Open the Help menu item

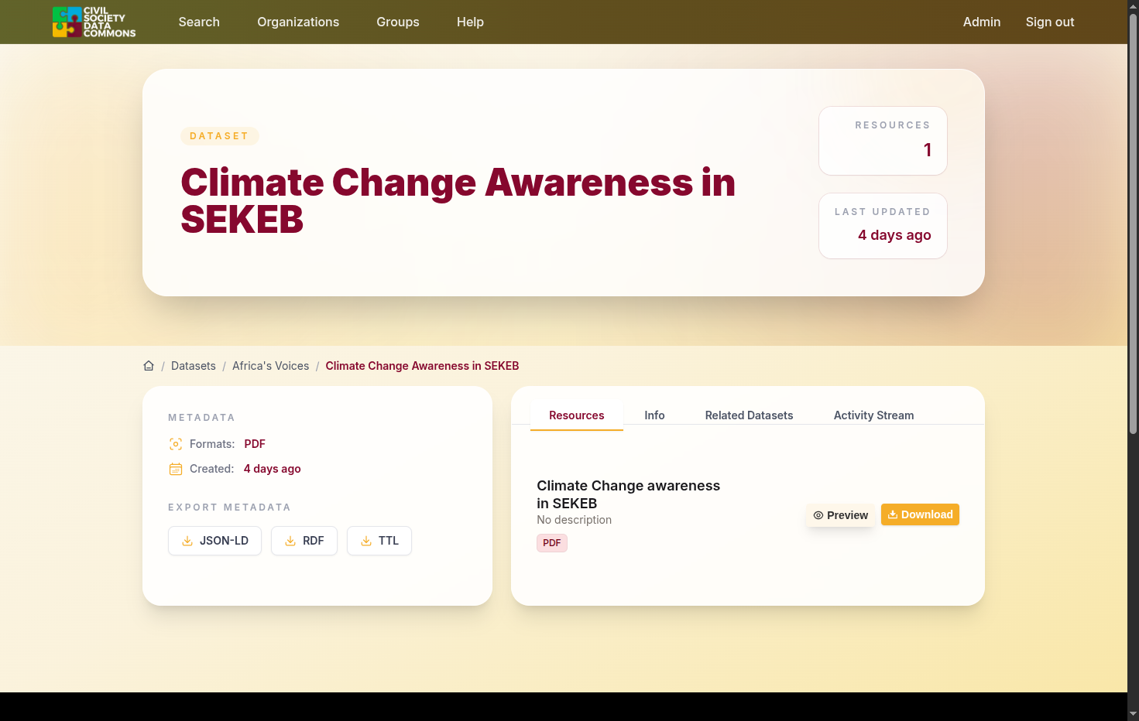point(470,22)
